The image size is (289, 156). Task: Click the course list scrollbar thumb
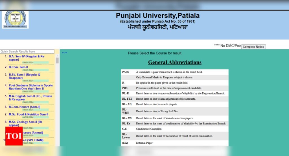[x=57, y=61]
